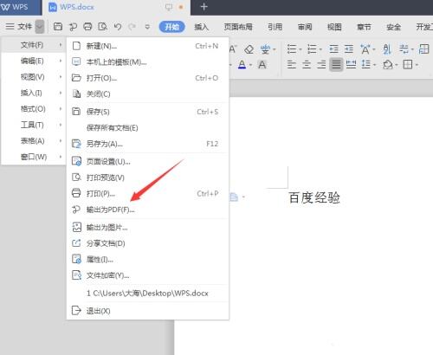
Task: Open recent file WPS.docx from list
Action: (x=148, y=294)
